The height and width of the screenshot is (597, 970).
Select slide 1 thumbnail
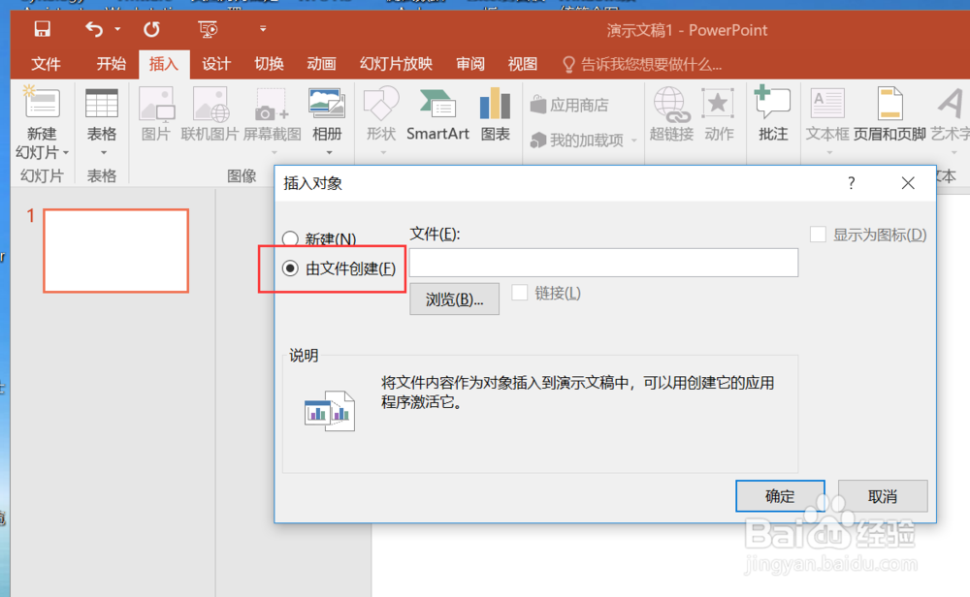pyautogui.click(x=115, y=250)
